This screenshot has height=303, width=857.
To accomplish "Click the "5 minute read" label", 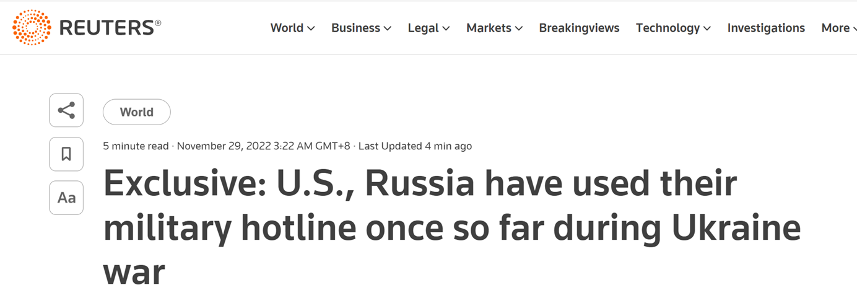I will point(136,146).
